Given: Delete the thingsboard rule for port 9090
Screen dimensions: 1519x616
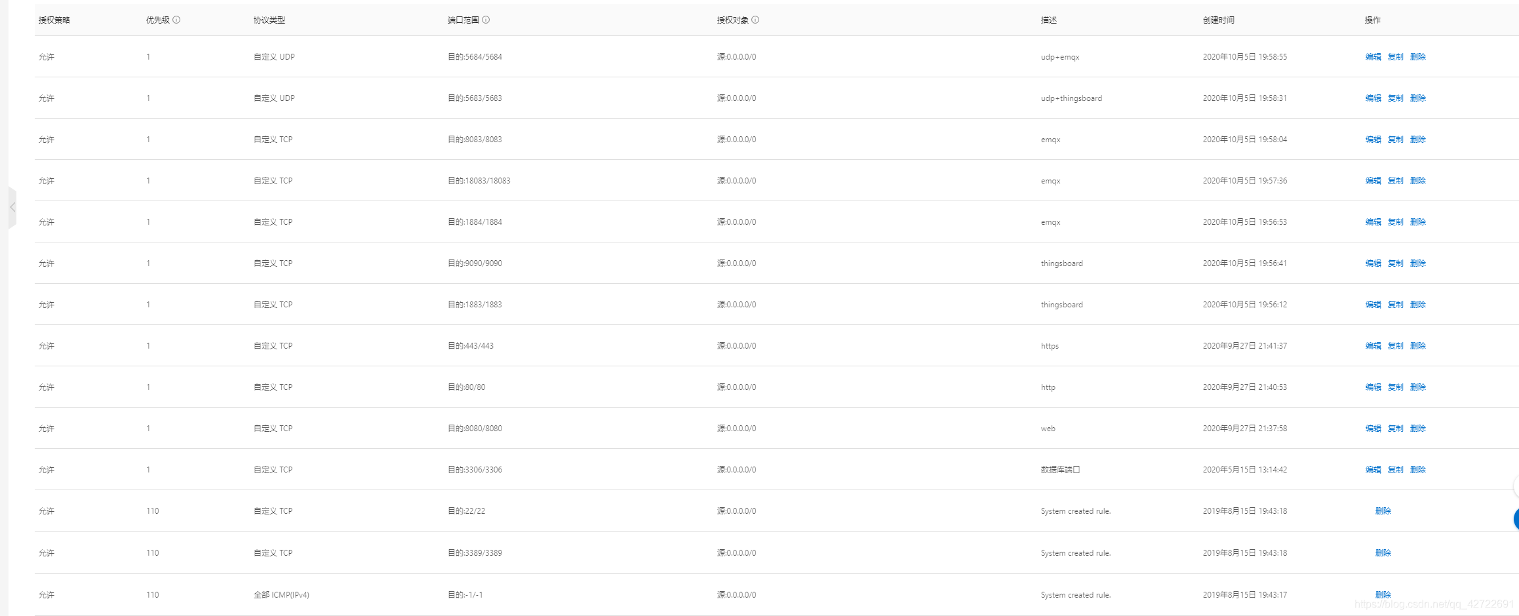Looking at the screenshot, I should click(x=1417, y=263).
